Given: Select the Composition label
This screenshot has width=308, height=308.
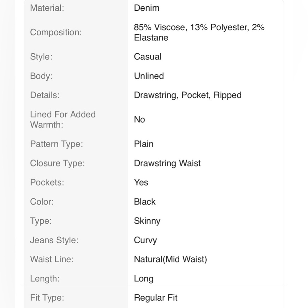Looking at the screenshot, I should 56,32.
